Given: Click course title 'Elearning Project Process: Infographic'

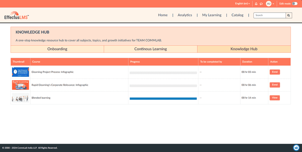Looking at the screenshot, I should (x=53, y=72).
